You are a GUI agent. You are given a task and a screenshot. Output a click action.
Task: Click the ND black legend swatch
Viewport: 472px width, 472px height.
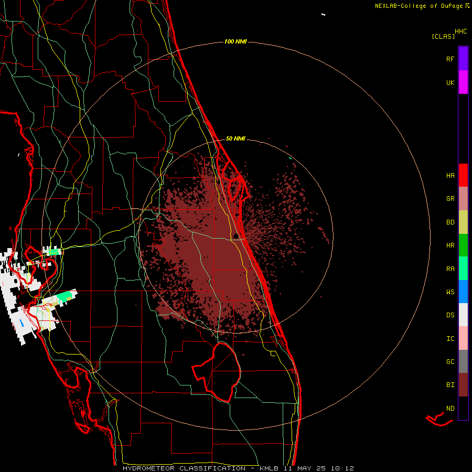(x=463, y=408)
